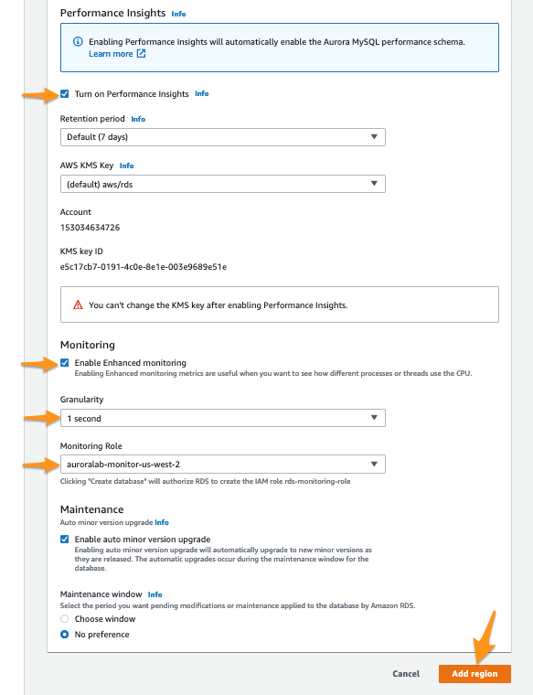
Task: Select the Choose window radio button
Action: pyautogui.click(x=65, y=619)
